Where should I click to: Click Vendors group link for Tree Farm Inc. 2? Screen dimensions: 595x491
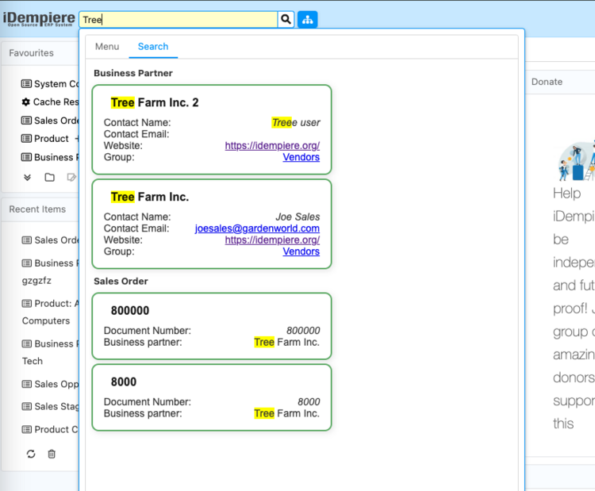coord(301,157)
